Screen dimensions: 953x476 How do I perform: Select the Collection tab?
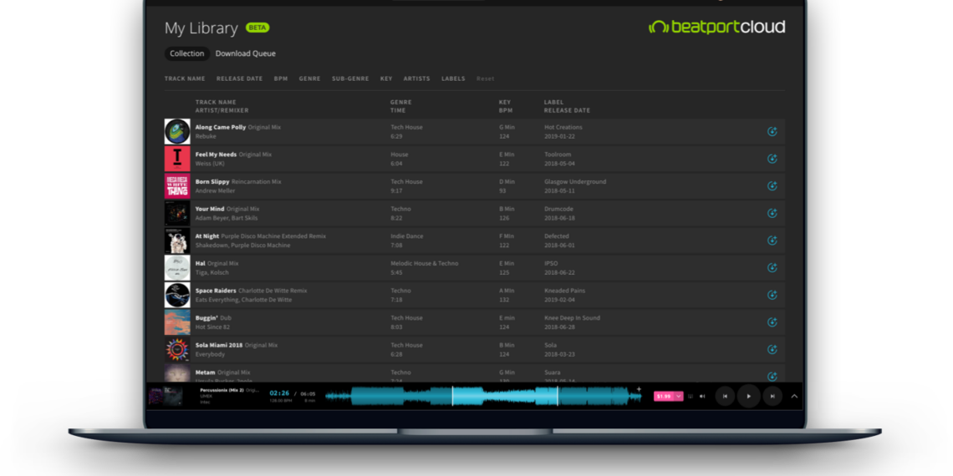186,53
